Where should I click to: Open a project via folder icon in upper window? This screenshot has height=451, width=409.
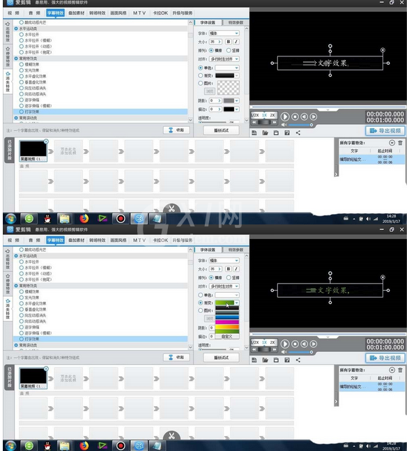click(x=265, y=132)
